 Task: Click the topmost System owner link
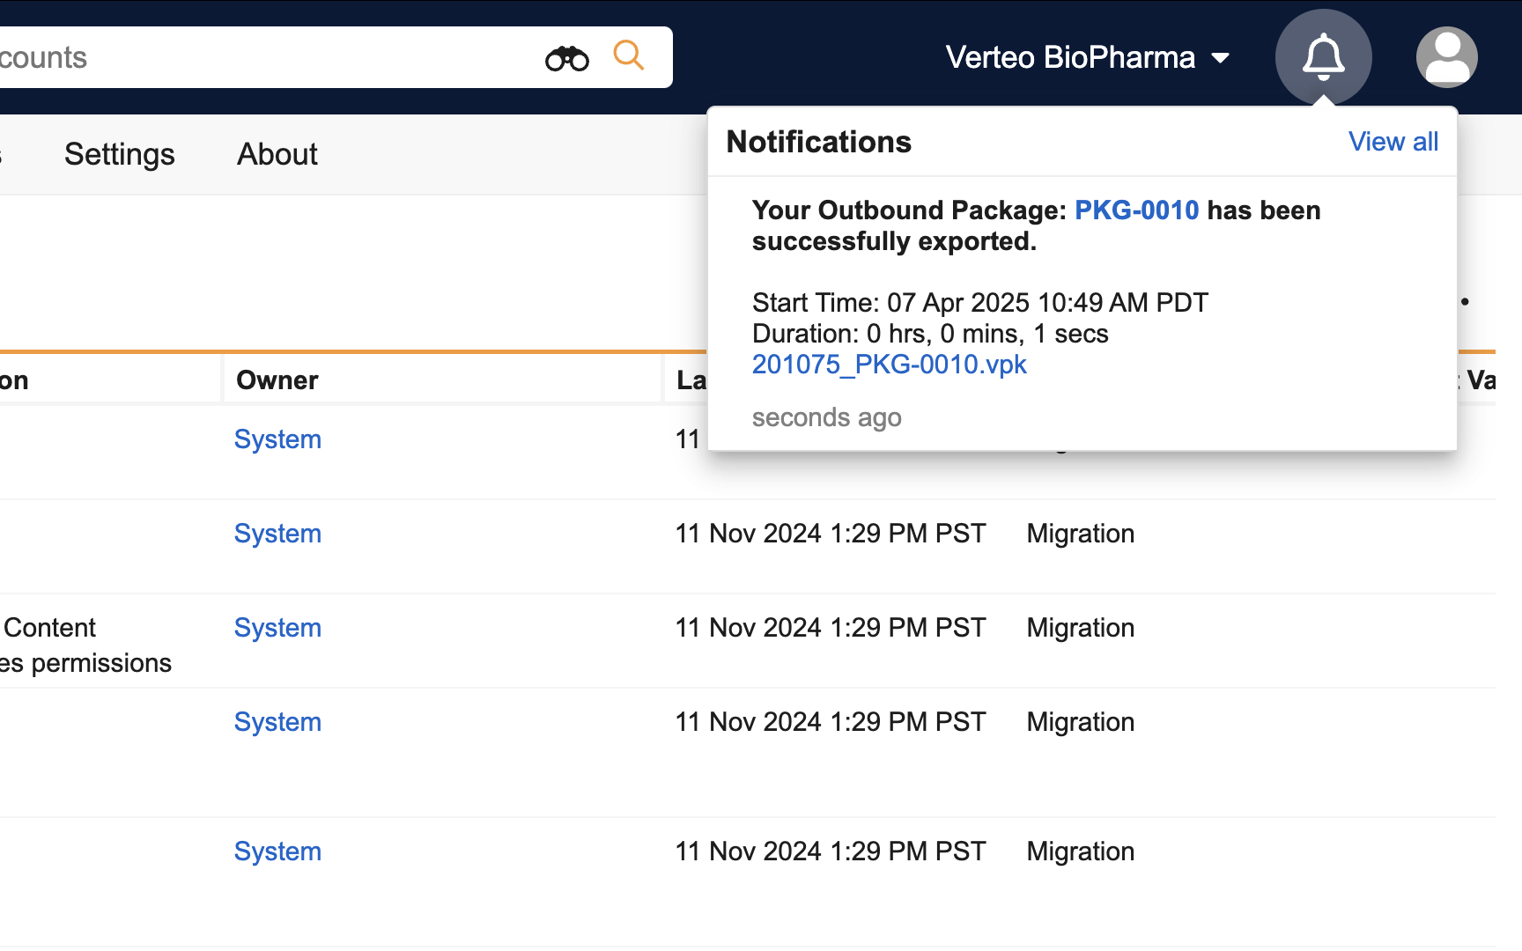(x=277, y=439)
